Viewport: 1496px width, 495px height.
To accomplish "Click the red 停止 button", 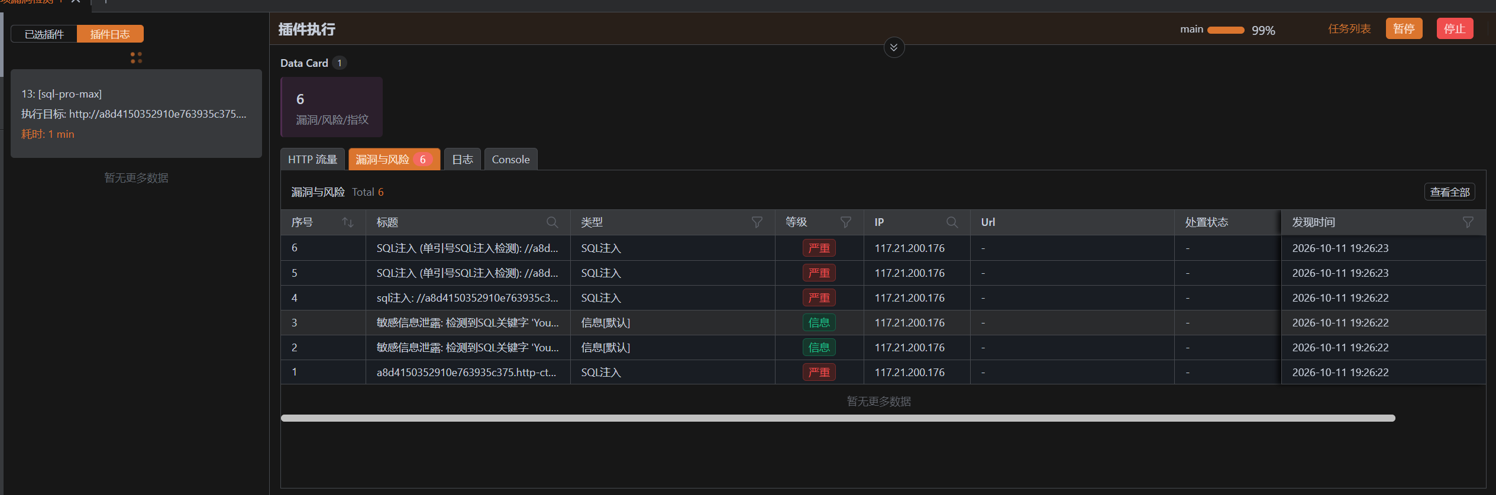I will coord(1455,29).
